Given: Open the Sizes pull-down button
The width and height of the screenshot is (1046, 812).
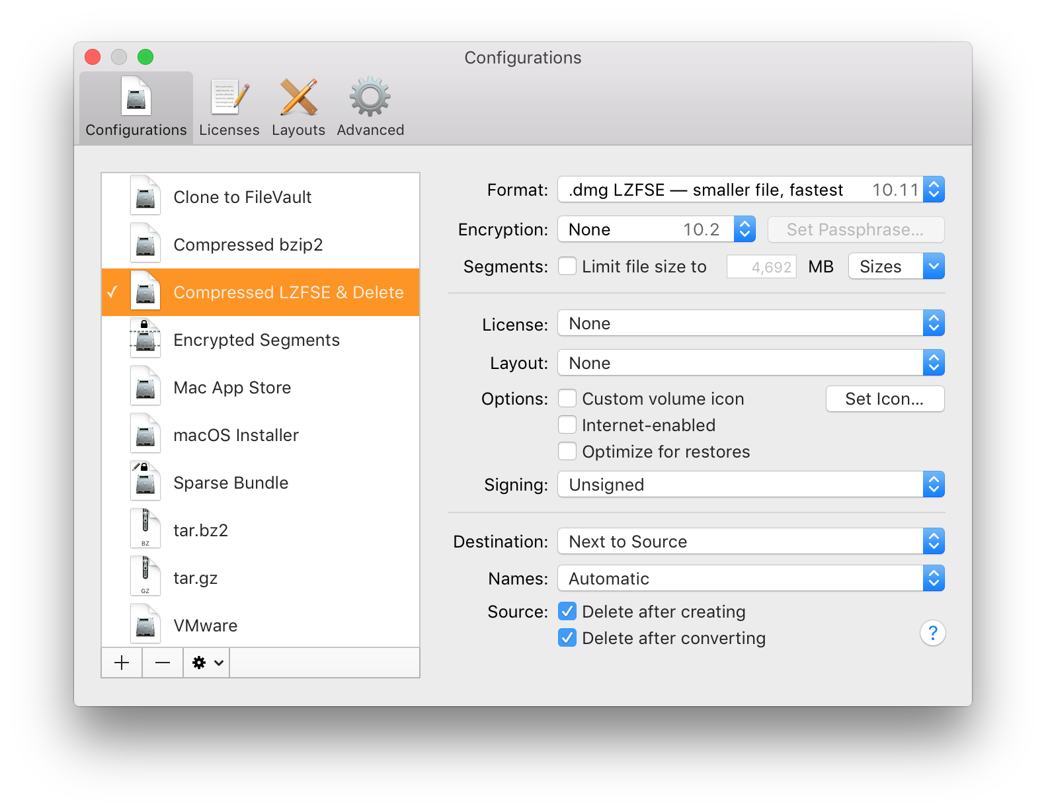Looking at the screenshot, I should point(896,266).
